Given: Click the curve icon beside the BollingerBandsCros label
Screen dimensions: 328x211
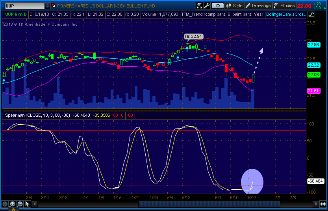Looking at the screenshot, I should pyautogui.click(x=311, y=15).
